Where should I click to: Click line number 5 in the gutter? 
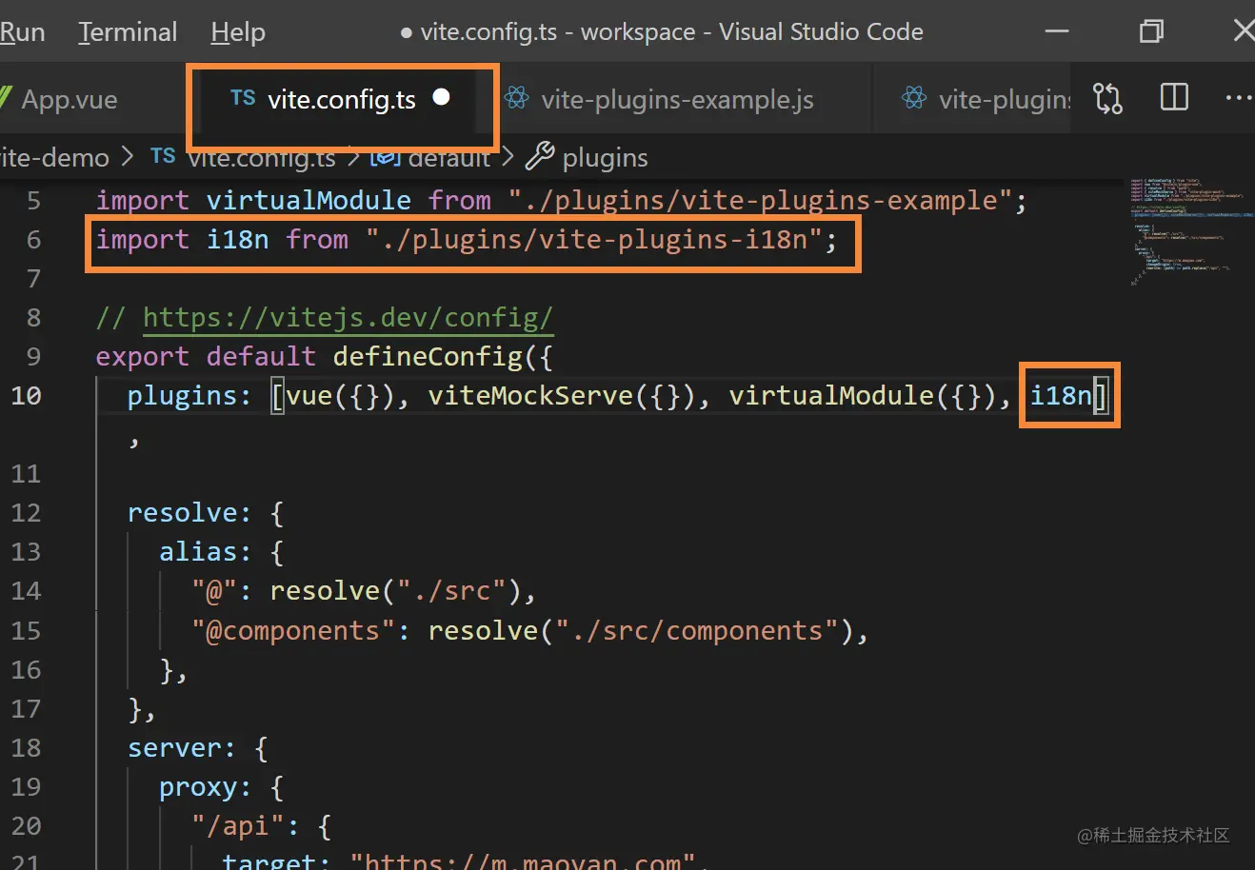click(33, 201)
